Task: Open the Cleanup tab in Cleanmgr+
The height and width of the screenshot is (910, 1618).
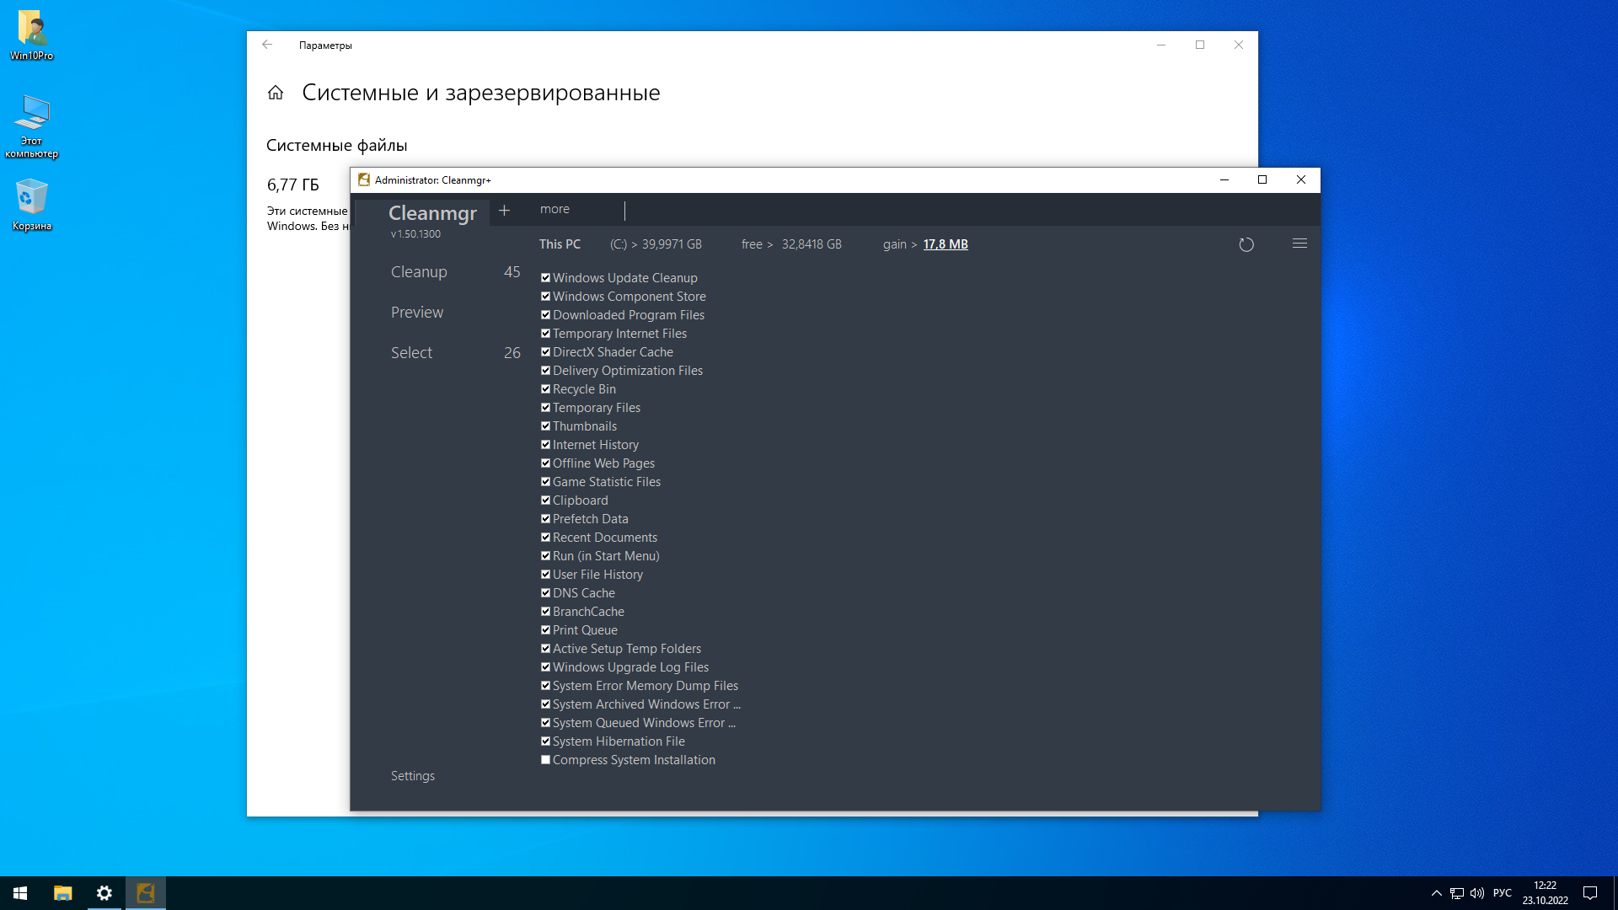Action: [x=419, y=271]
